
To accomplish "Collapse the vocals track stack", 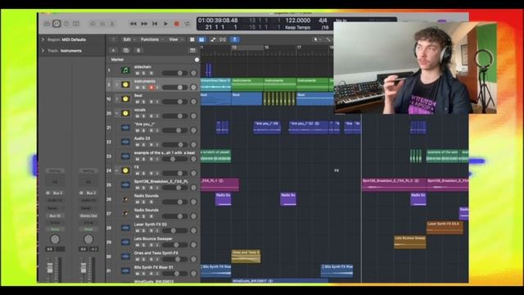I will click(x=116, y=113).
